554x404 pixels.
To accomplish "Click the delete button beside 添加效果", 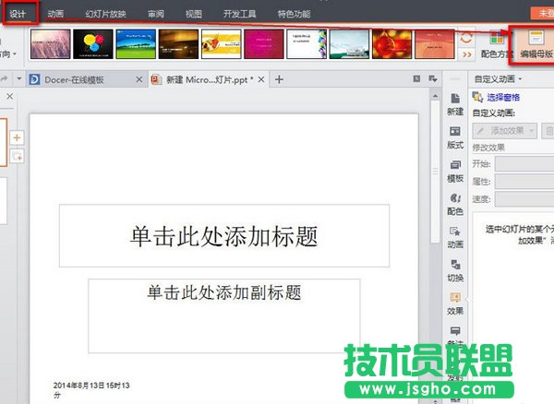I will (548, 131).
